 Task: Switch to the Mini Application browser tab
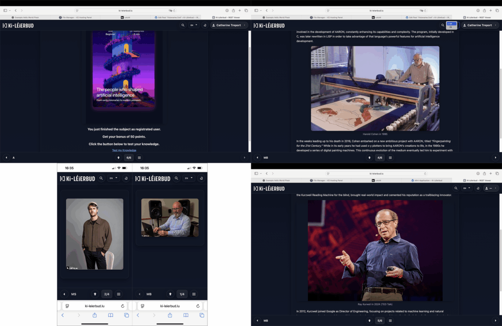(428, 180)
